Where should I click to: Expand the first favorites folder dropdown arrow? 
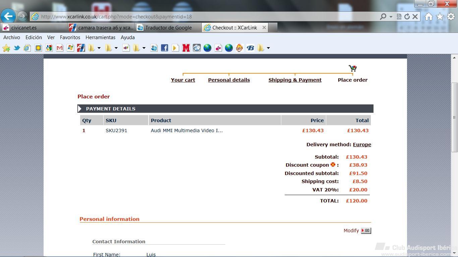[99, 48]
